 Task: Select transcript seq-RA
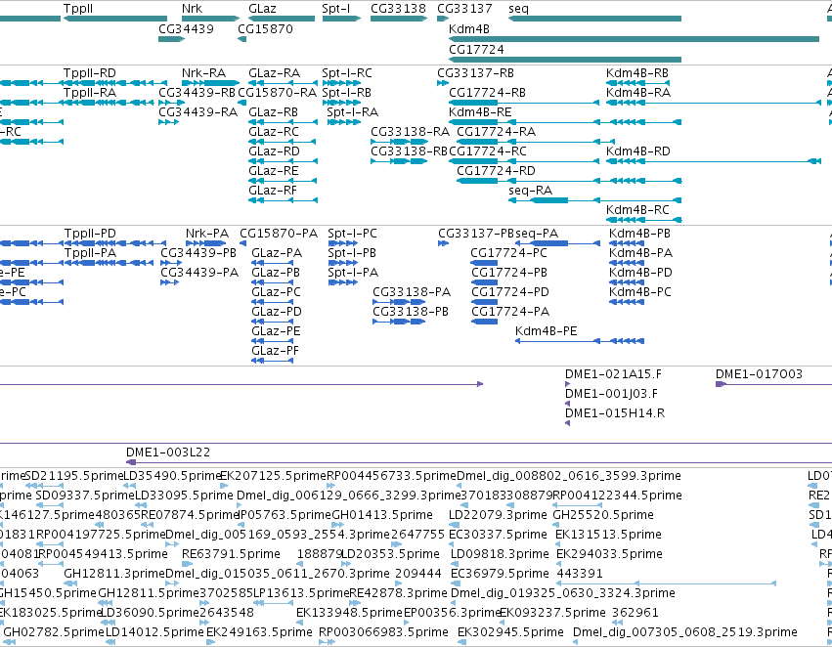click(x=531, y=190)
